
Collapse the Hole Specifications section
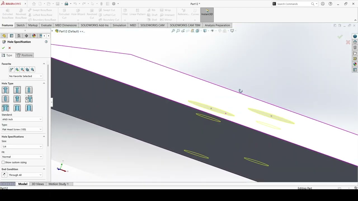click(44, 137)
